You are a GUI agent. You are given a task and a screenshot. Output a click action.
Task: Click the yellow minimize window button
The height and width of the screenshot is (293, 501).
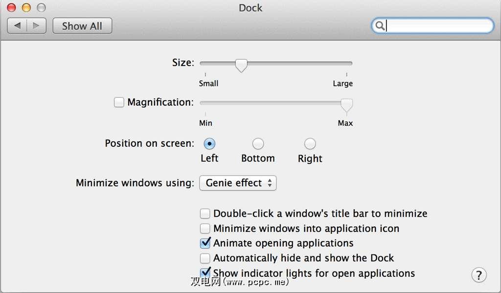pyautogui.click(x=26, y=8)
